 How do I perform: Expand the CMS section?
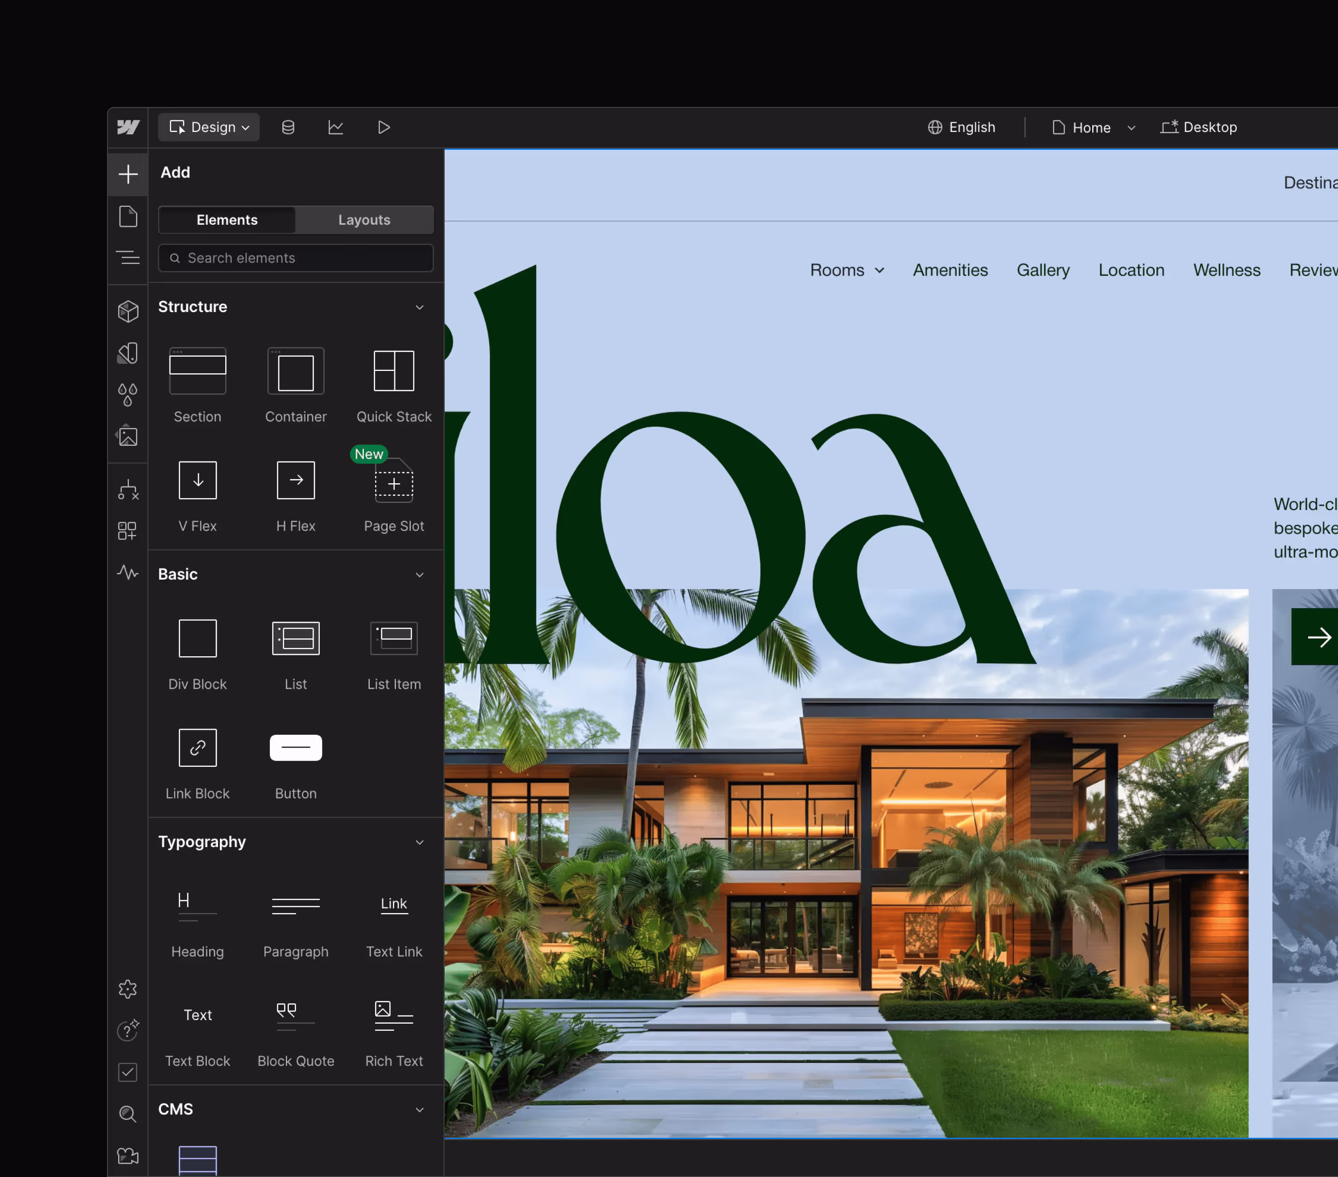(x=420, y=1110)
